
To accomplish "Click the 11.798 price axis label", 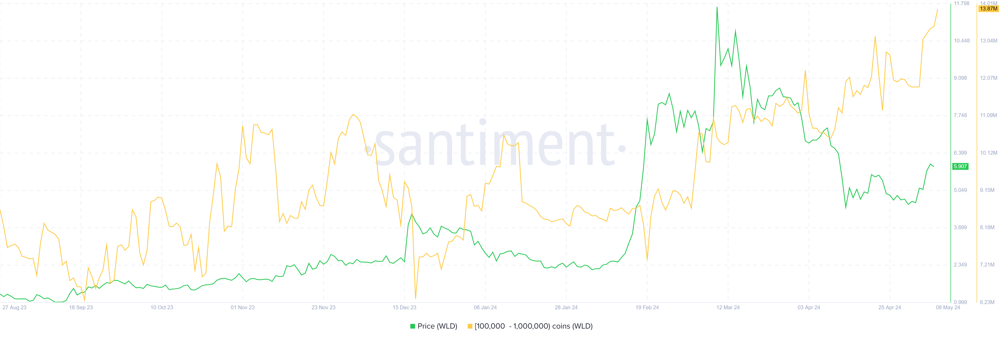I will (x=961, y=3).
